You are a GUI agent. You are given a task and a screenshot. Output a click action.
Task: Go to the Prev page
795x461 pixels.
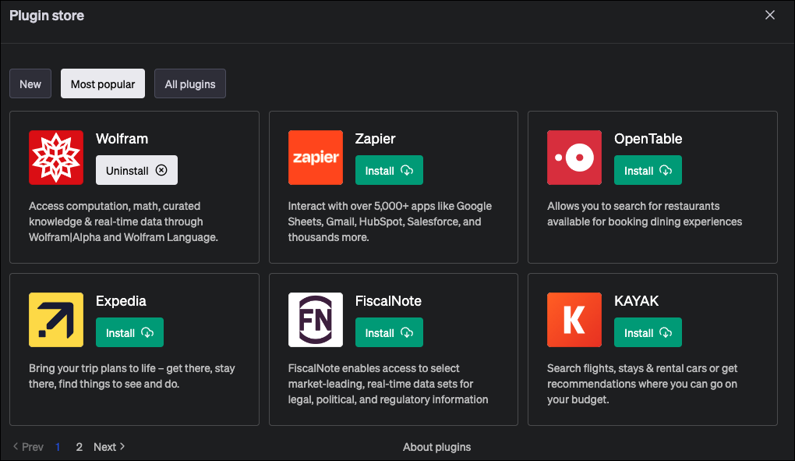[x=28, y=447]
